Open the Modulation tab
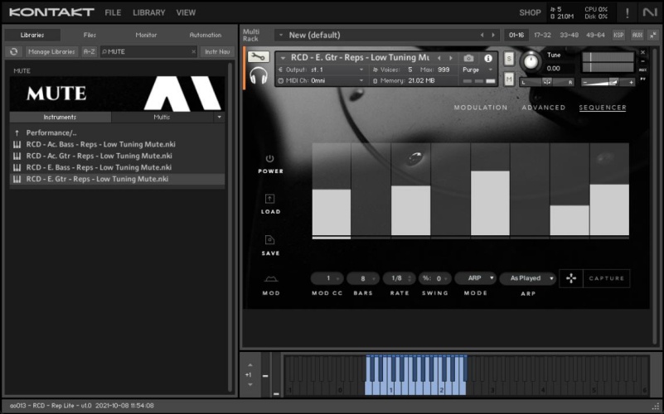The height and width of the screenshot is (414, 664). point(481,108)
